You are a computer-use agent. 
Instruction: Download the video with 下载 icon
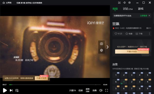pyautogui.click(x=139, y=34)
